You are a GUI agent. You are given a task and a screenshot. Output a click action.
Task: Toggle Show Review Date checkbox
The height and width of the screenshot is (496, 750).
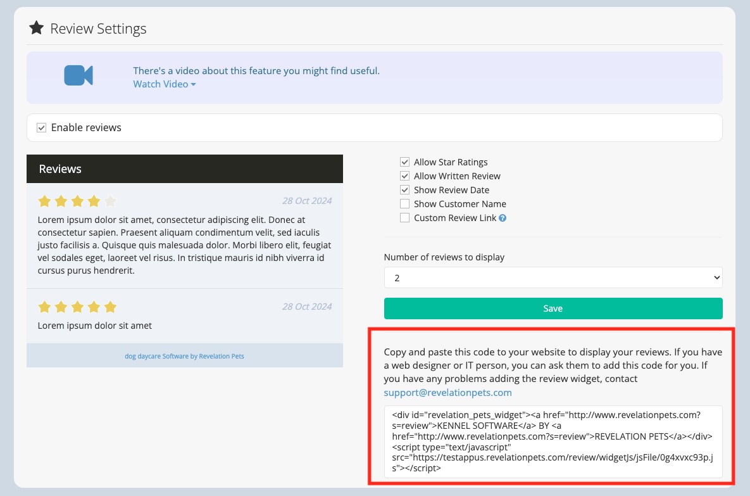[404, 189]
